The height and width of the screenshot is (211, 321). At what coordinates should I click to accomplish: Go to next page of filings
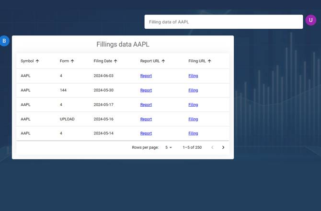click(x=223, y=147)
